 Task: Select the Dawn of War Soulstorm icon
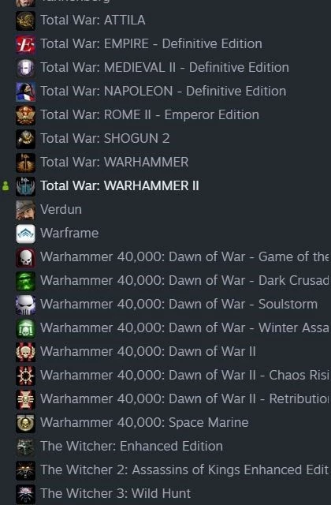coord(25,305)
